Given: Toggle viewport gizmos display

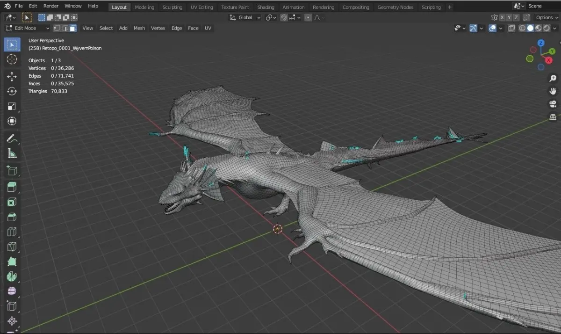Looking at the screenshot, I should pos(474,28).
